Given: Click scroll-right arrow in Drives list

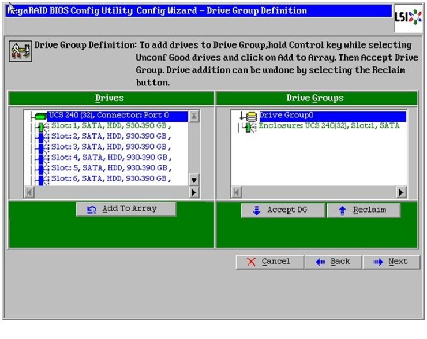Looking at the screenshot, I should [194, 192].
